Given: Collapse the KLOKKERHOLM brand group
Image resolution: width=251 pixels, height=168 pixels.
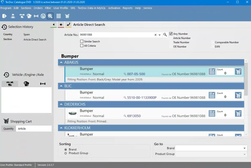Looking at the screenshot, I should 61,128.
